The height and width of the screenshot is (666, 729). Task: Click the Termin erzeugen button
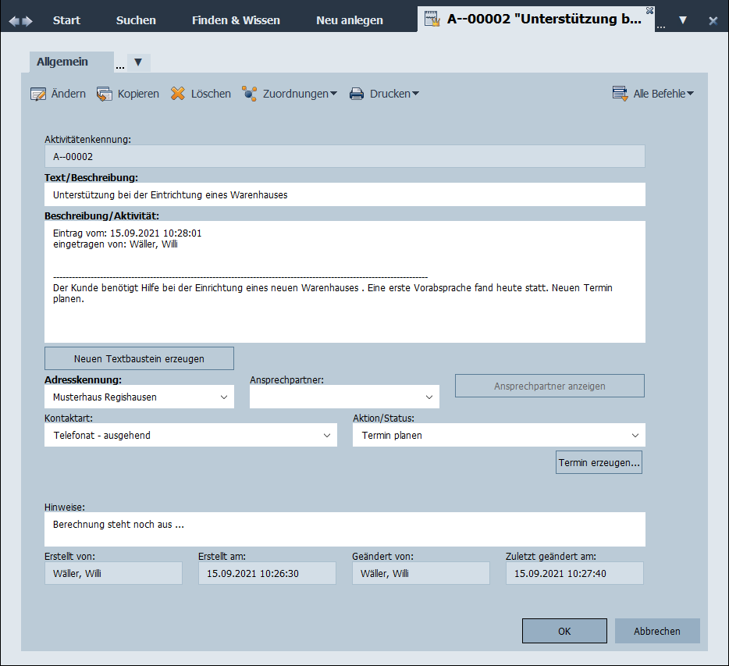(x=599, y=462)
